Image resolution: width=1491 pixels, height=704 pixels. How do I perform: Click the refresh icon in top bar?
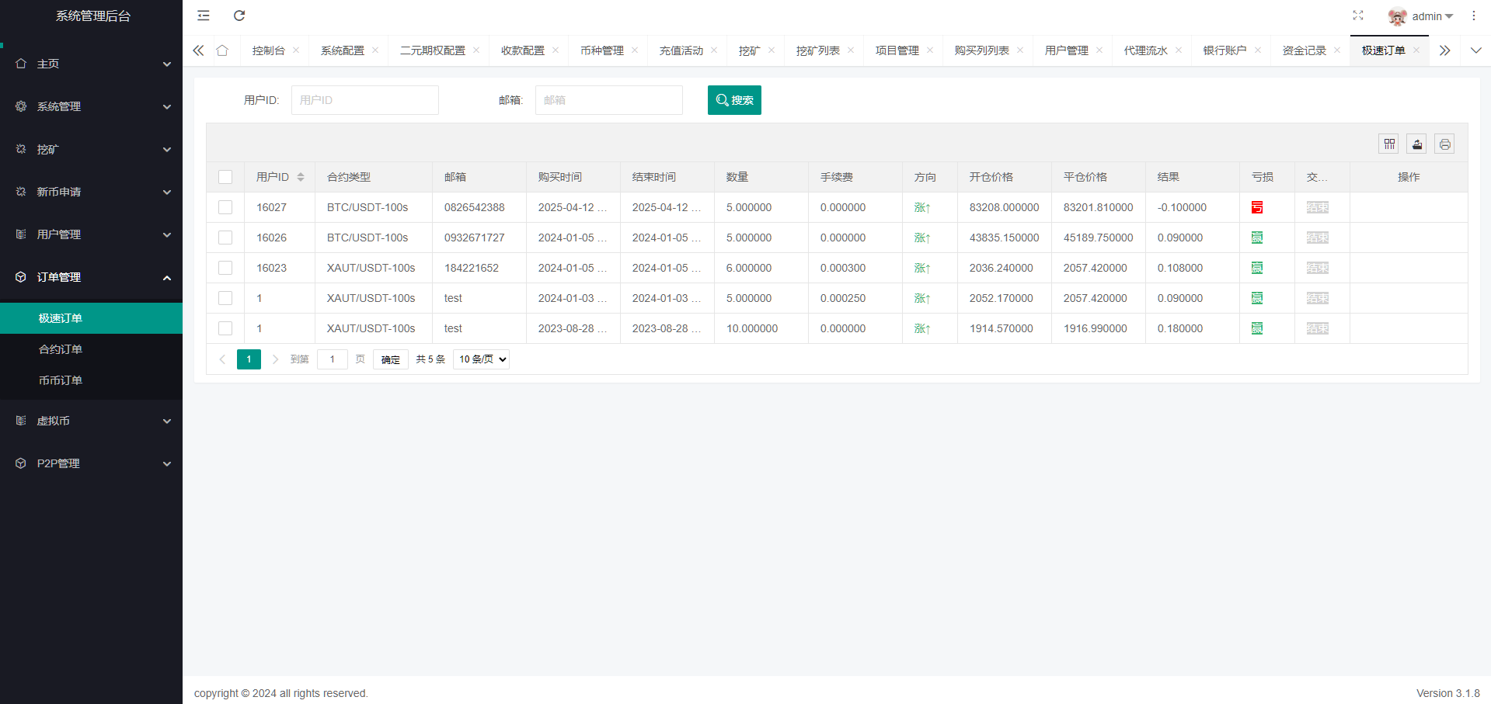(x=239, y=16)
